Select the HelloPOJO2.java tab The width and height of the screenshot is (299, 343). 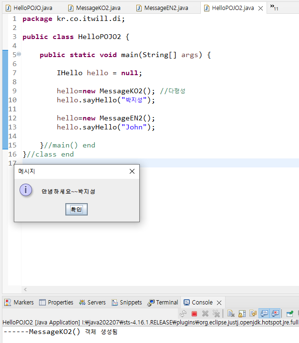tap(233, 8)
